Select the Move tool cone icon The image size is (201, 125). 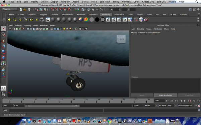point(3,46)
